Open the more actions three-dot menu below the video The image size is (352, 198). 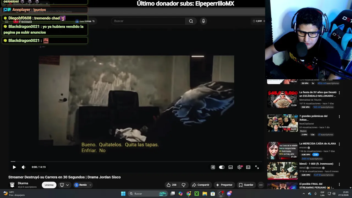[x=261, y=185]
